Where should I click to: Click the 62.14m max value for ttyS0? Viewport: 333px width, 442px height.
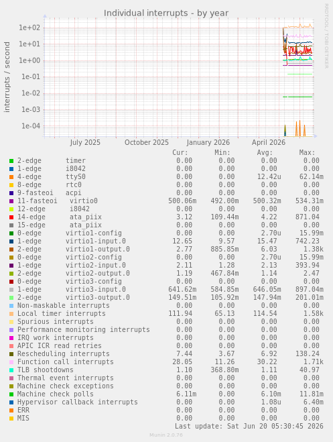312,177
